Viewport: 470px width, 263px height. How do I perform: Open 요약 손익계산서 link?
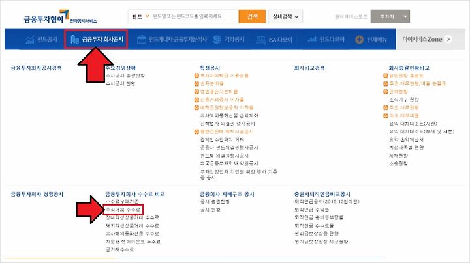coord(406,139)
